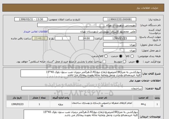Select the کالا/خدمت radio button
The width and height of the screenshot is (169, 119).
tap(106, 56)
